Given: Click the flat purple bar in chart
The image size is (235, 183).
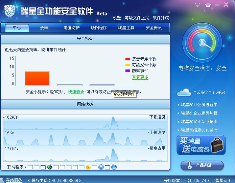Looking at the screenshot, I should pyautogui.click(x=102, y=85).
